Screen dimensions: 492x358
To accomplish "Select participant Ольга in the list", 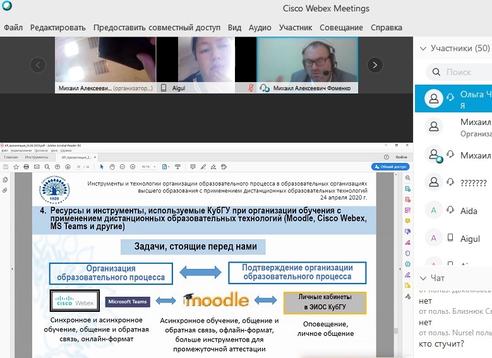I will click(453, 98).
